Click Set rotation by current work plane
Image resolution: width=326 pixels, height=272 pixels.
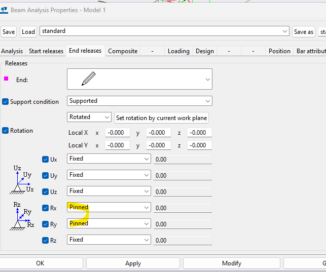click(161, 118)
